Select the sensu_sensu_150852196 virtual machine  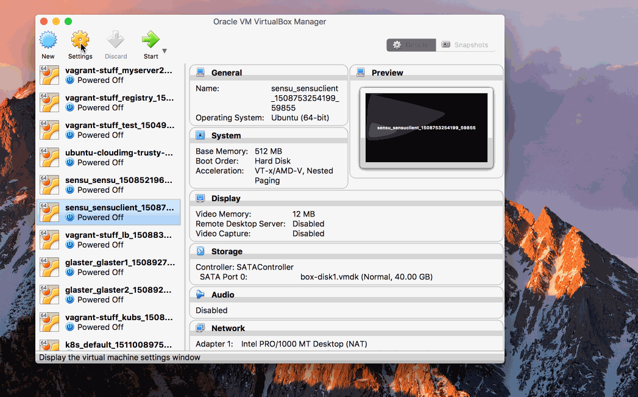(x=108, y=185)
